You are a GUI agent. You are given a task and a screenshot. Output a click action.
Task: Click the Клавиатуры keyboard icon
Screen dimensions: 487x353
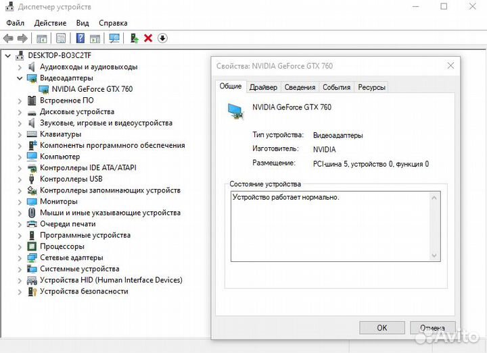click(32, 134)
